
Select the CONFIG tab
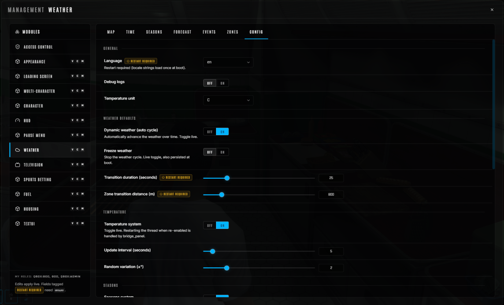click(x=256, y=32)
